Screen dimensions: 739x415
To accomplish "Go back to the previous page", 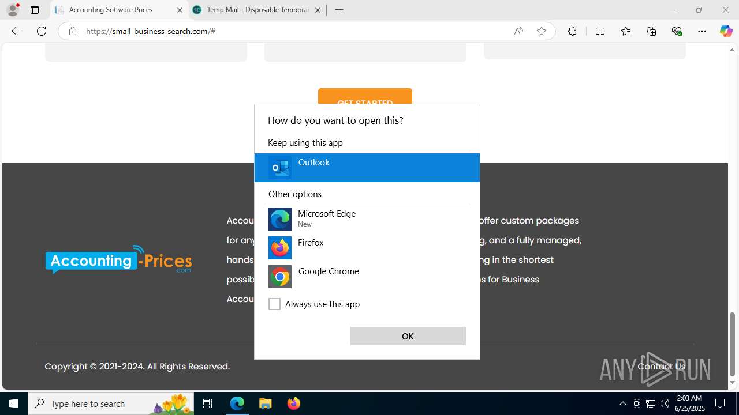I will [16, 31].
